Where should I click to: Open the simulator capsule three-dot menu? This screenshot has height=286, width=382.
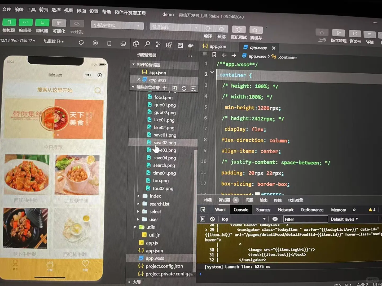coord(88,75)
